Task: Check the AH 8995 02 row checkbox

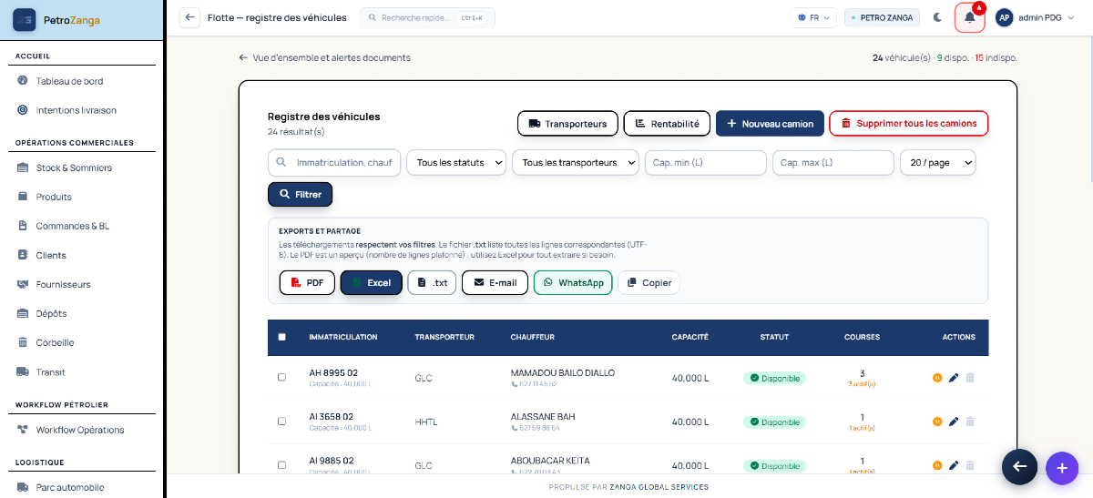Action: tap(281, 377)
